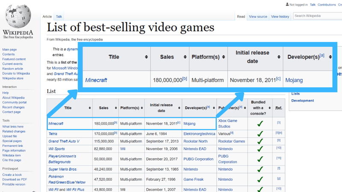Open the View history tab

280,17
